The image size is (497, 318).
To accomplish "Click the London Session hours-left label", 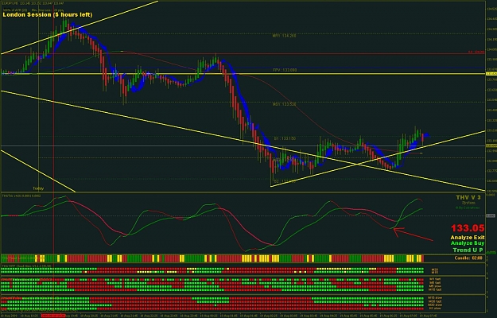I will click(x=48, y=15).
